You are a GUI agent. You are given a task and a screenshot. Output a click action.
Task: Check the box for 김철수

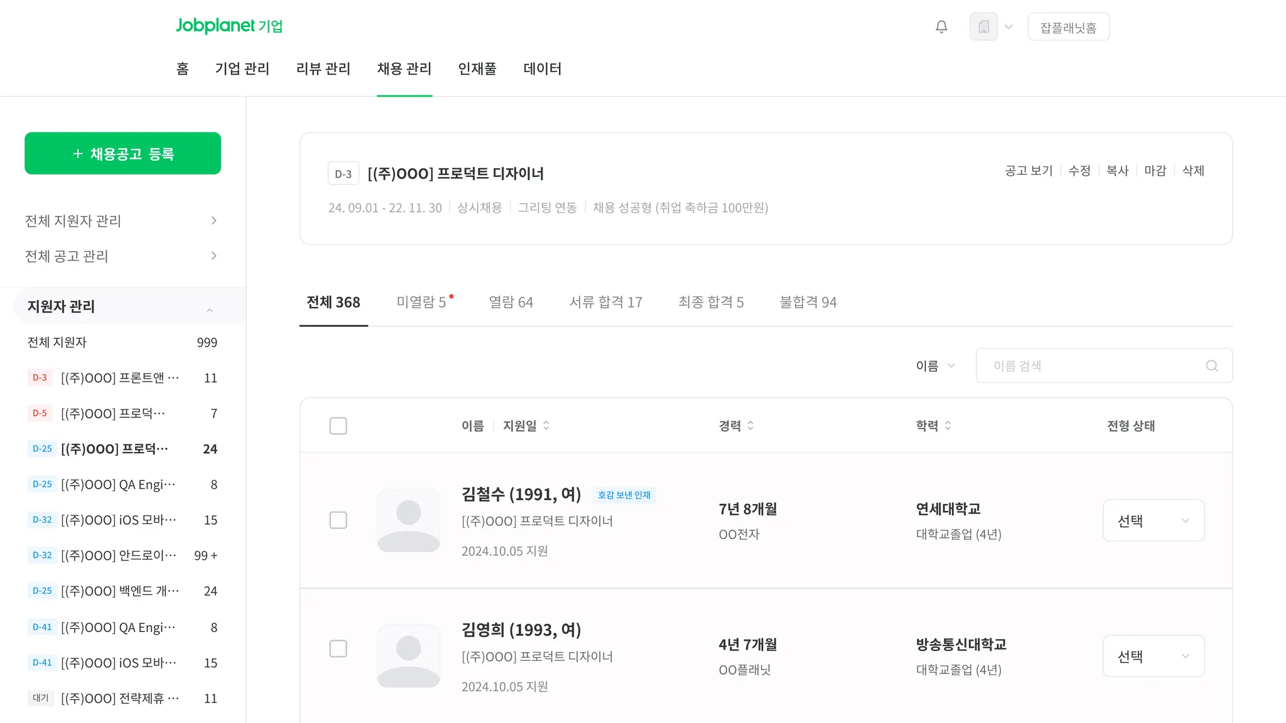338,520
